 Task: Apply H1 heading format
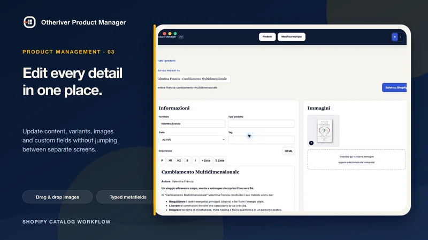170,161
